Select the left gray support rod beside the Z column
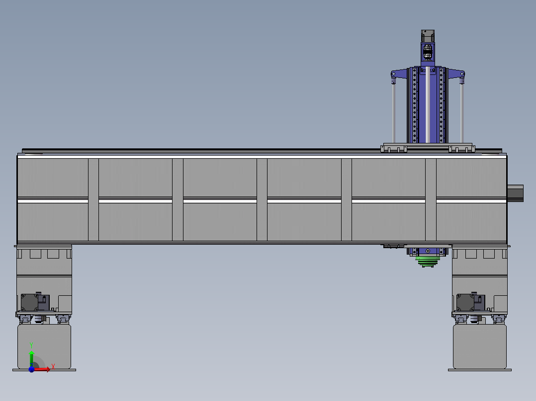Screen dimensions: 536x401 (394, 113)
